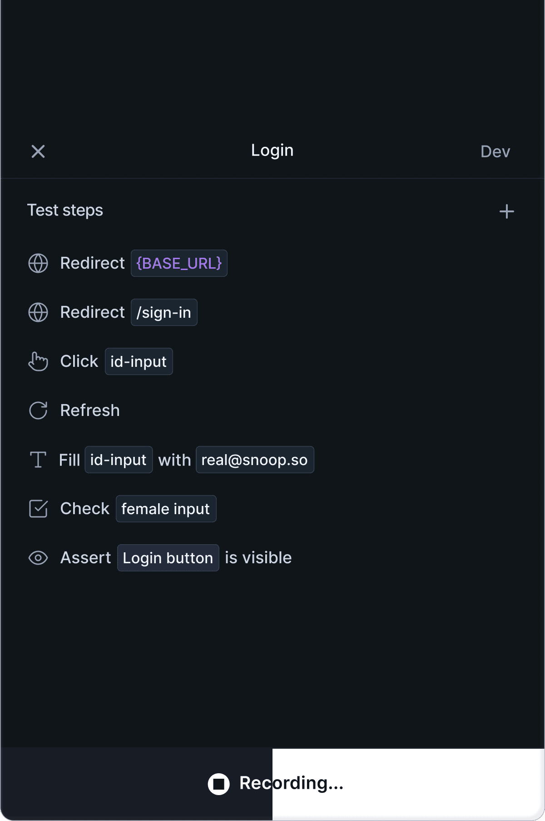Select the text T icon of Fill step

click(38, 460)
